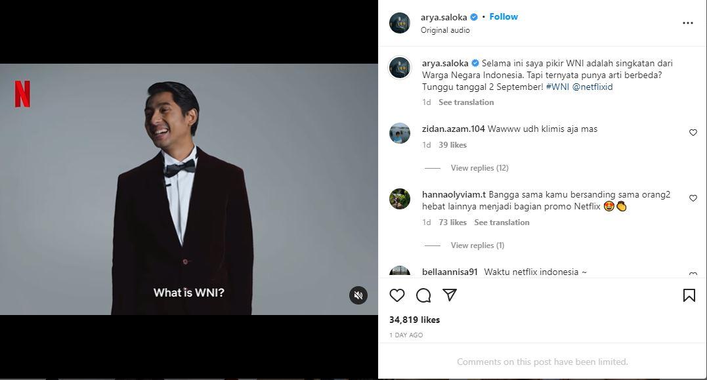Like zidan.azam.104's comment
Viewport: 707px width, 380px height.
693,133
